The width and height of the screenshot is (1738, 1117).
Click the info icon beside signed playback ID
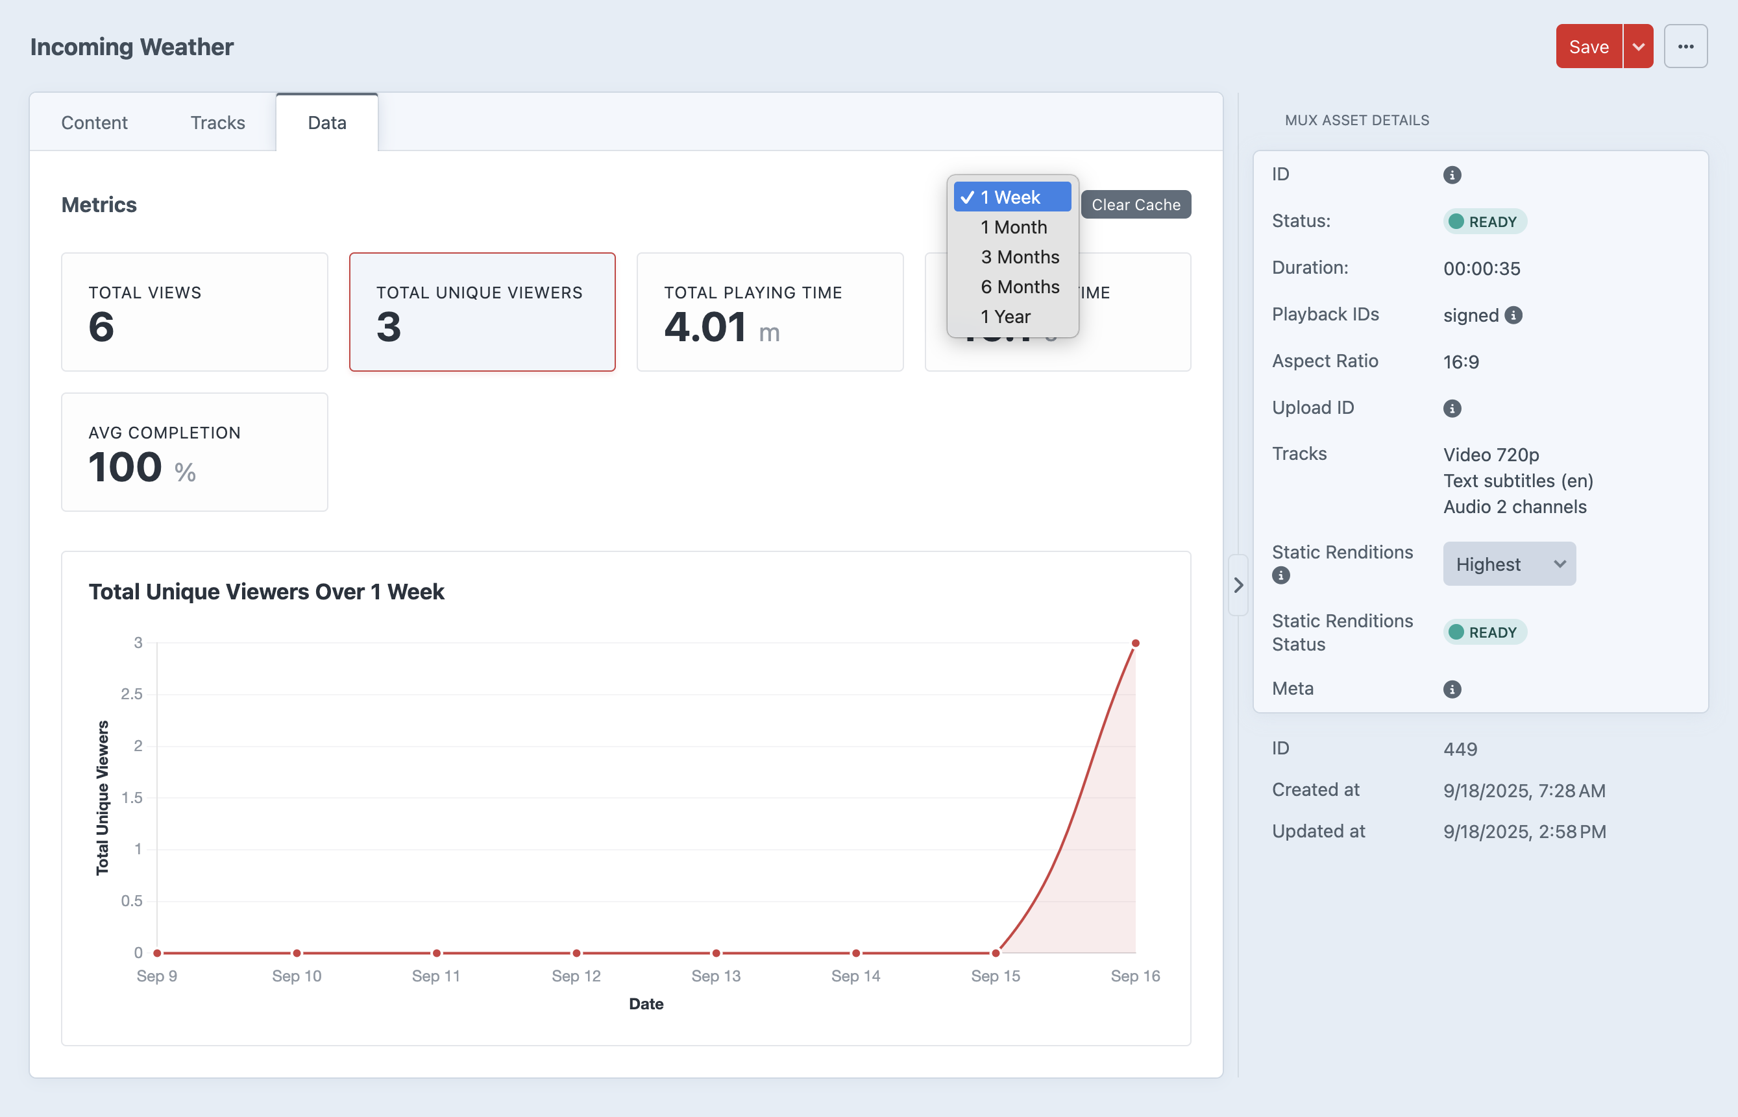[1513, 315]
